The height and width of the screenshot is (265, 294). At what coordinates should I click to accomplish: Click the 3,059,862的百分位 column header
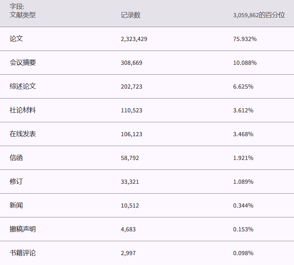[259, 15]
